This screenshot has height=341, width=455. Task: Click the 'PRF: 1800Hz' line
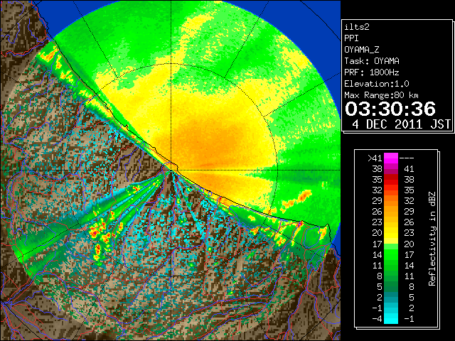click(x=372, y=72)
